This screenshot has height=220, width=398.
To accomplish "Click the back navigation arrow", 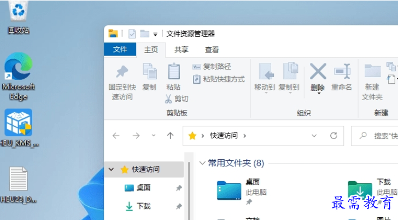I will point(116,136).
